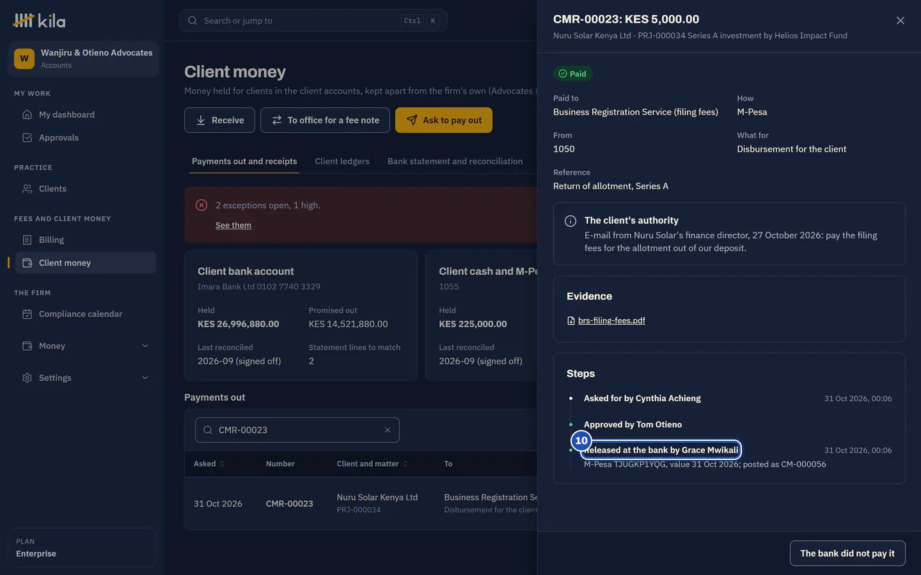Image resolution: width=921 pixels, height=575 pixels.
Task: Expand the Settings menu chevron
Action: [x=145, y=378]
